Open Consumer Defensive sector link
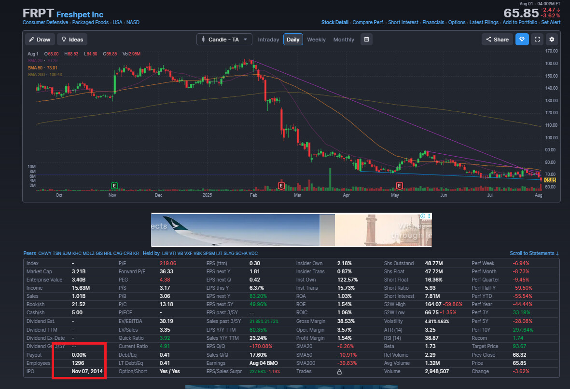Viewport: 570px width, 389px height. 45,23
